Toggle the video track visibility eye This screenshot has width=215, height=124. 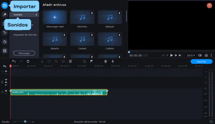click(6, 79)
